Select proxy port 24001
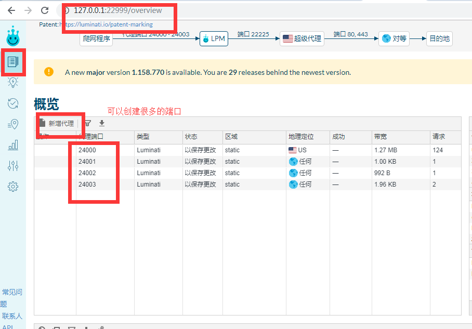This screenshot has width=472, height=329. [x=87, y=162]
